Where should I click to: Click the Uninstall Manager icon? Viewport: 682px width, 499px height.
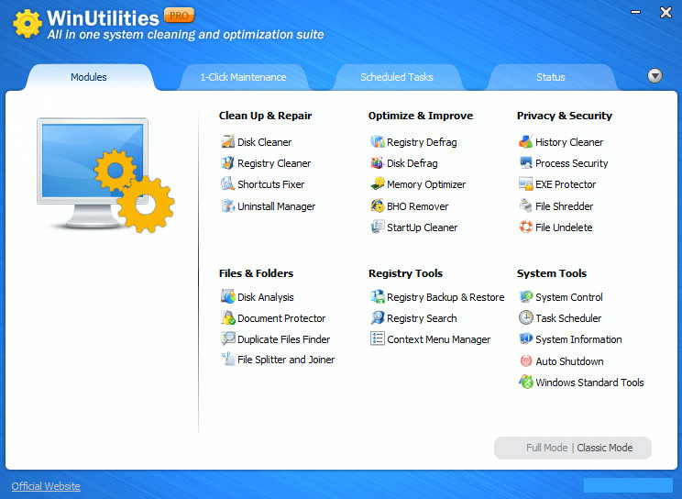[228, 205]
